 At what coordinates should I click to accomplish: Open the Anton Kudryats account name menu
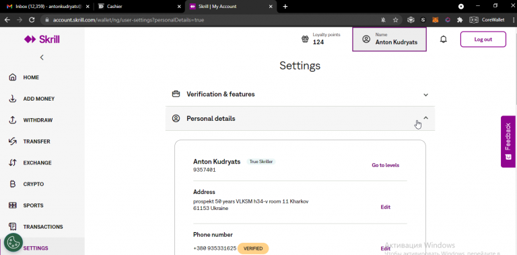(x=389, y=40)
